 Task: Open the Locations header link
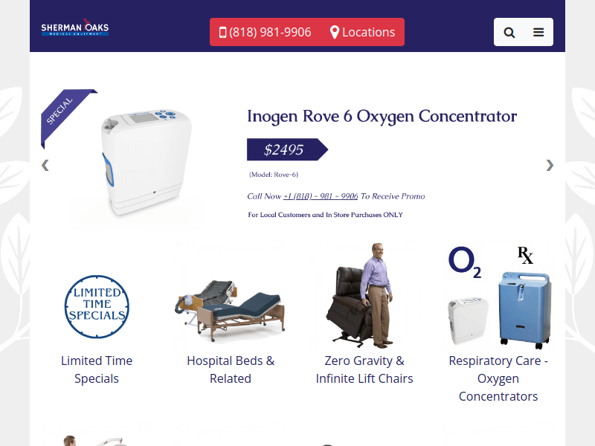pyautogui.click(x=362, y=32)
